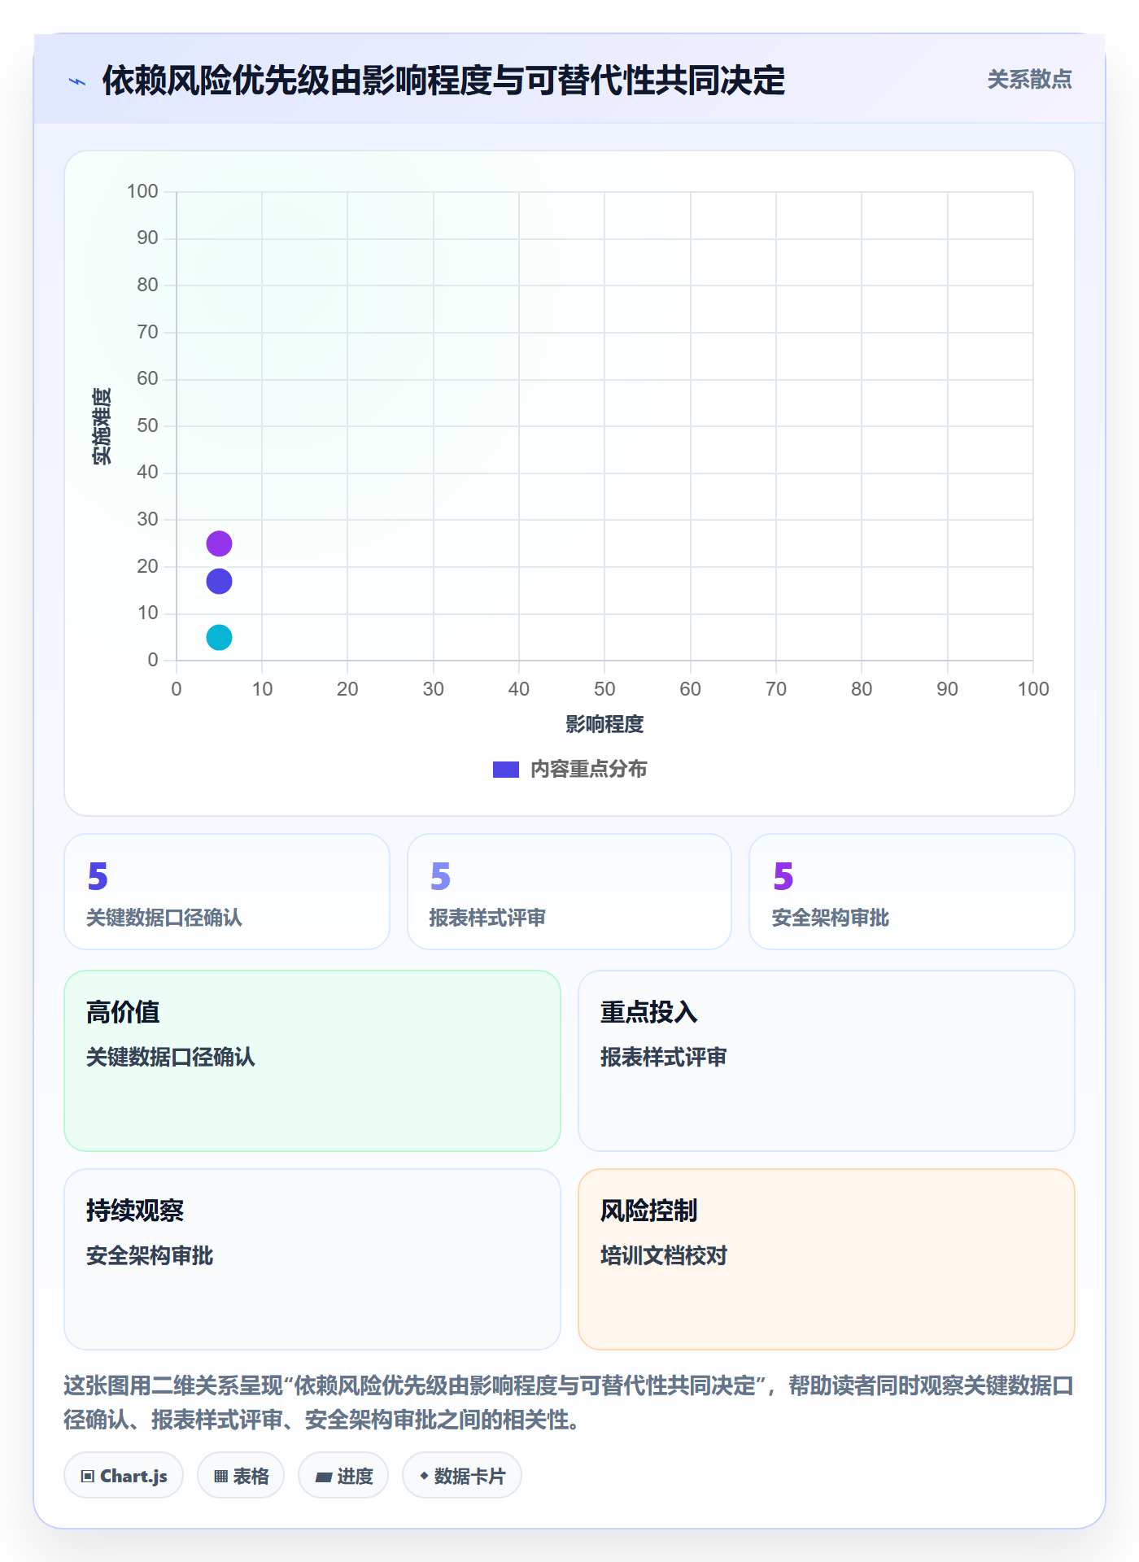Click the 高价值 quadrant title
Screen dimensions: 1139x1562
(x=123, y=1012)
